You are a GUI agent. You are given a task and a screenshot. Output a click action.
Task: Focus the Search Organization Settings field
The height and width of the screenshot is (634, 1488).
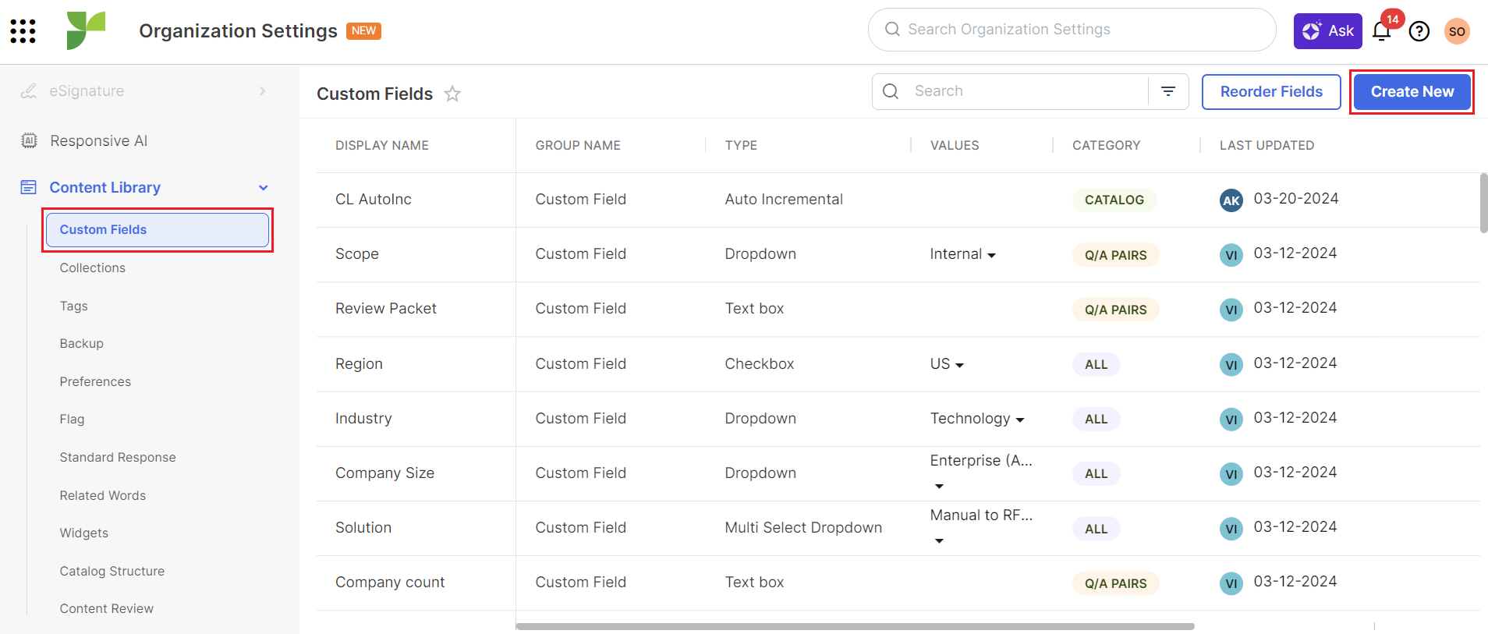point(1072,30)
